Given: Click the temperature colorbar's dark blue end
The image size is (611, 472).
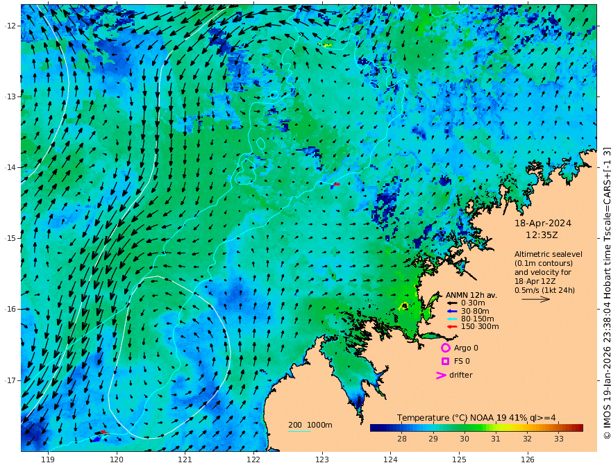Looking at the screenshot, I should tap(374, 428).
